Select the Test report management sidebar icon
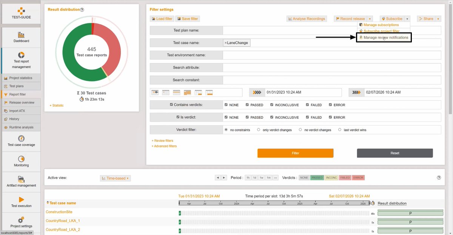The image size is (453, 235). pyautogui.click(x=21, y=60)
